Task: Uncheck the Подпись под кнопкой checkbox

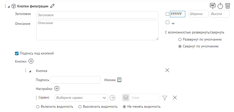Action: pyautogui.click(x=17, y=53)
